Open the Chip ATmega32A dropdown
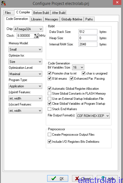This screenshot has width=123, height=183. click(28, 29)
